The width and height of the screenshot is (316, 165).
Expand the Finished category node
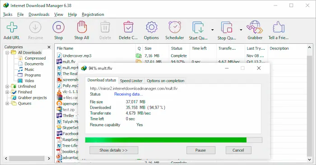[7, 92]
